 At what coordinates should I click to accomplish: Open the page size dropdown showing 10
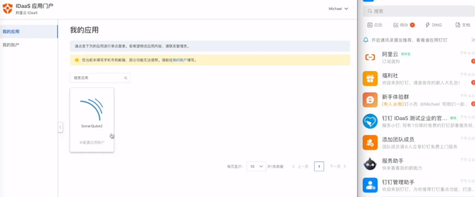(x=256, y=166)
